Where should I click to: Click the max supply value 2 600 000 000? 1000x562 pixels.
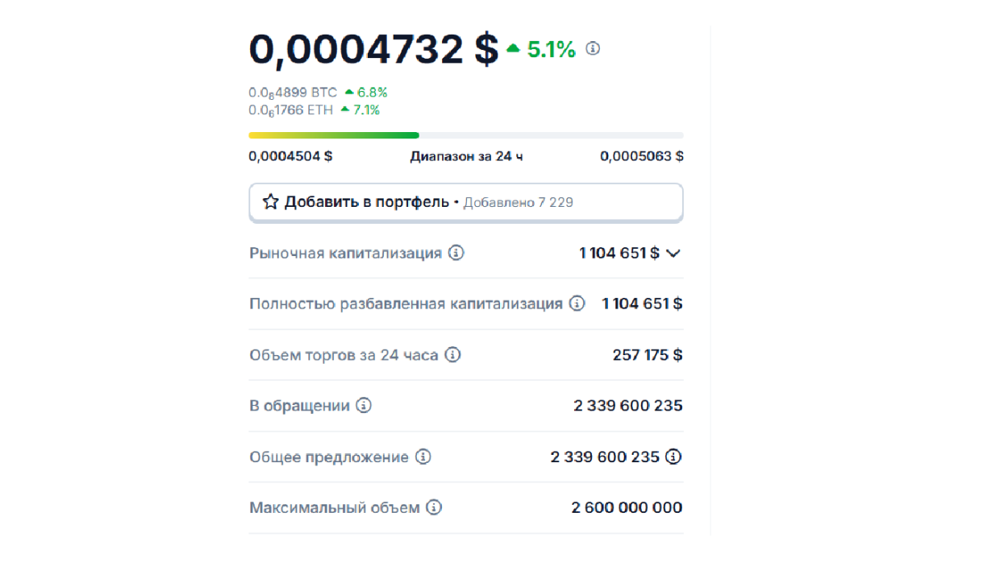(627, 507)
